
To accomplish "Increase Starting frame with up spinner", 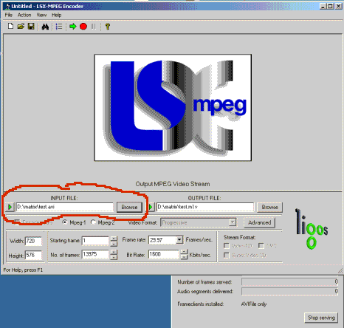I will [114, 239].
